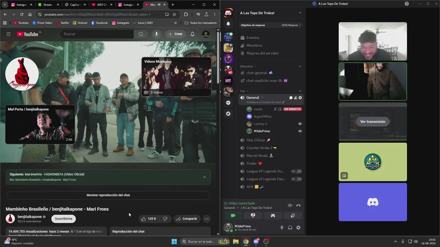This screenshot has height=247, width=440.
Task: Open benjitalkapone channel name link
Action: (x=30, y=217)
